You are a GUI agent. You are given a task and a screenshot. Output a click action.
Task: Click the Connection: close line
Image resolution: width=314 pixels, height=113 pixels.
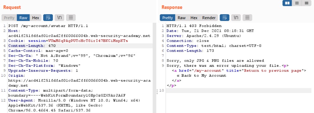188,41
